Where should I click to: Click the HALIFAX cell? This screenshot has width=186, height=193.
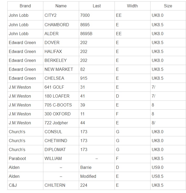pyautogui.click(x=53, y=51)
